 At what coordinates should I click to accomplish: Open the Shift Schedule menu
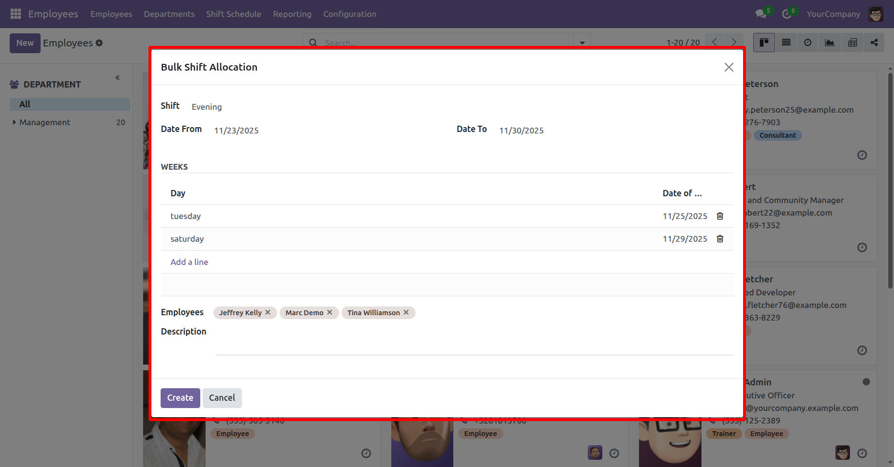point(234,14)
